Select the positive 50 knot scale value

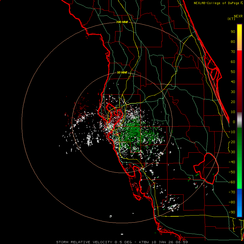[233, 72]
